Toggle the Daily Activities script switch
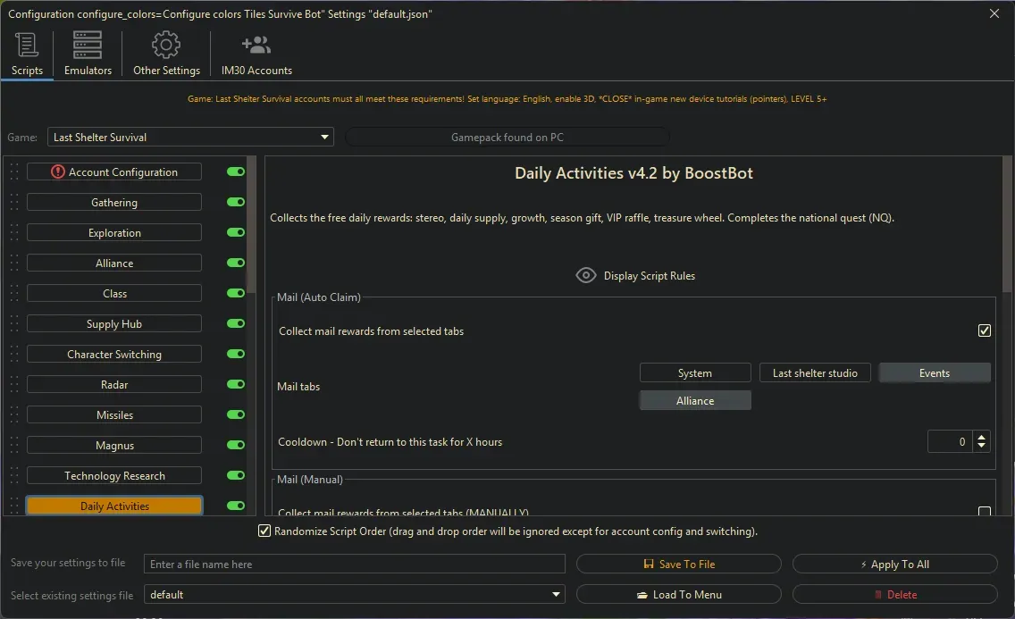 click(236, 506)
